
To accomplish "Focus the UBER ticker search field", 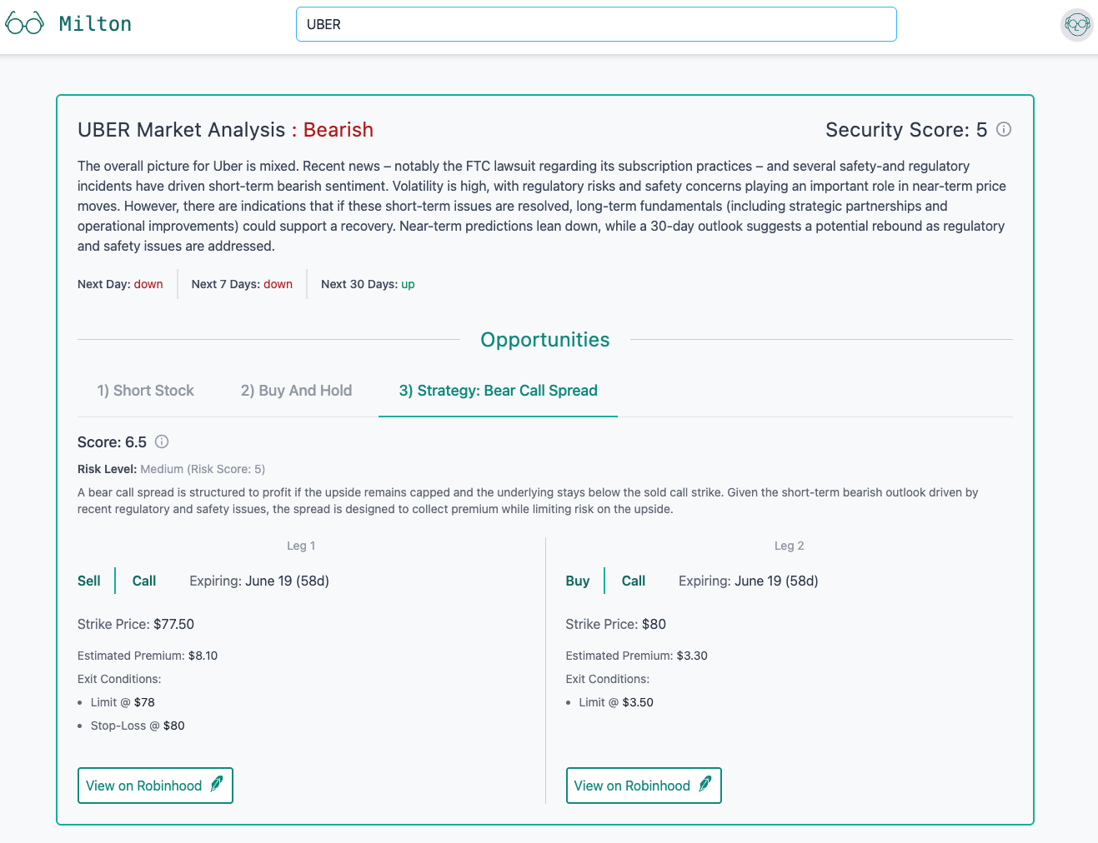I will pyautogui.click(x=596, y=24).
